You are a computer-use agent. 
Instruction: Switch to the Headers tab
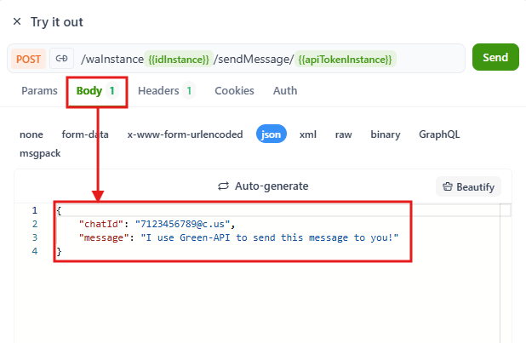[x=158, y=90]
